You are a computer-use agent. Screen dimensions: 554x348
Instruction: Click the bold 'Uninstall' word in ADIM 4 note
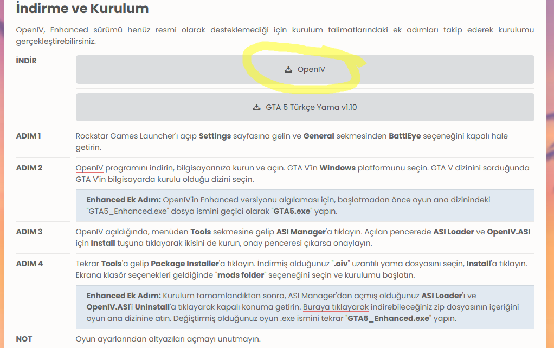152,307
